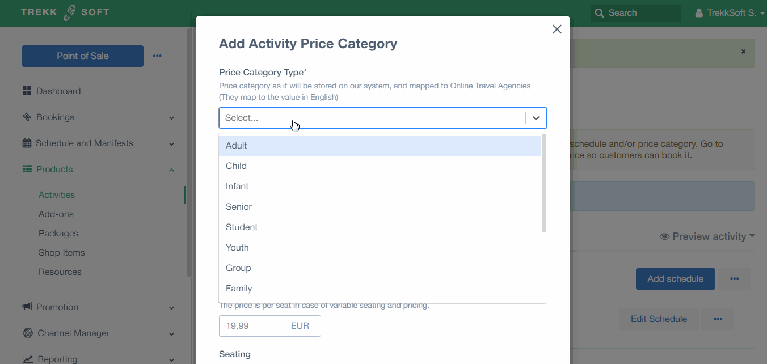The image size is (767, 364).
Task: Click the Preview activity eye icon
Action: (x=664, y=236)
